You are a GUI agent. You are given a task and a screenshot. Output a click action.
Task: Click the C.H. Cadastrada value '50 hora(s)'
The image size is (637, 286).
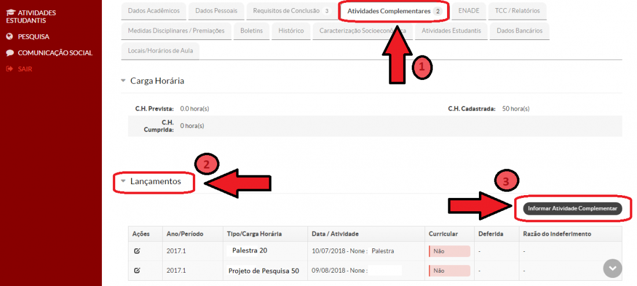[x=516, y=109]
